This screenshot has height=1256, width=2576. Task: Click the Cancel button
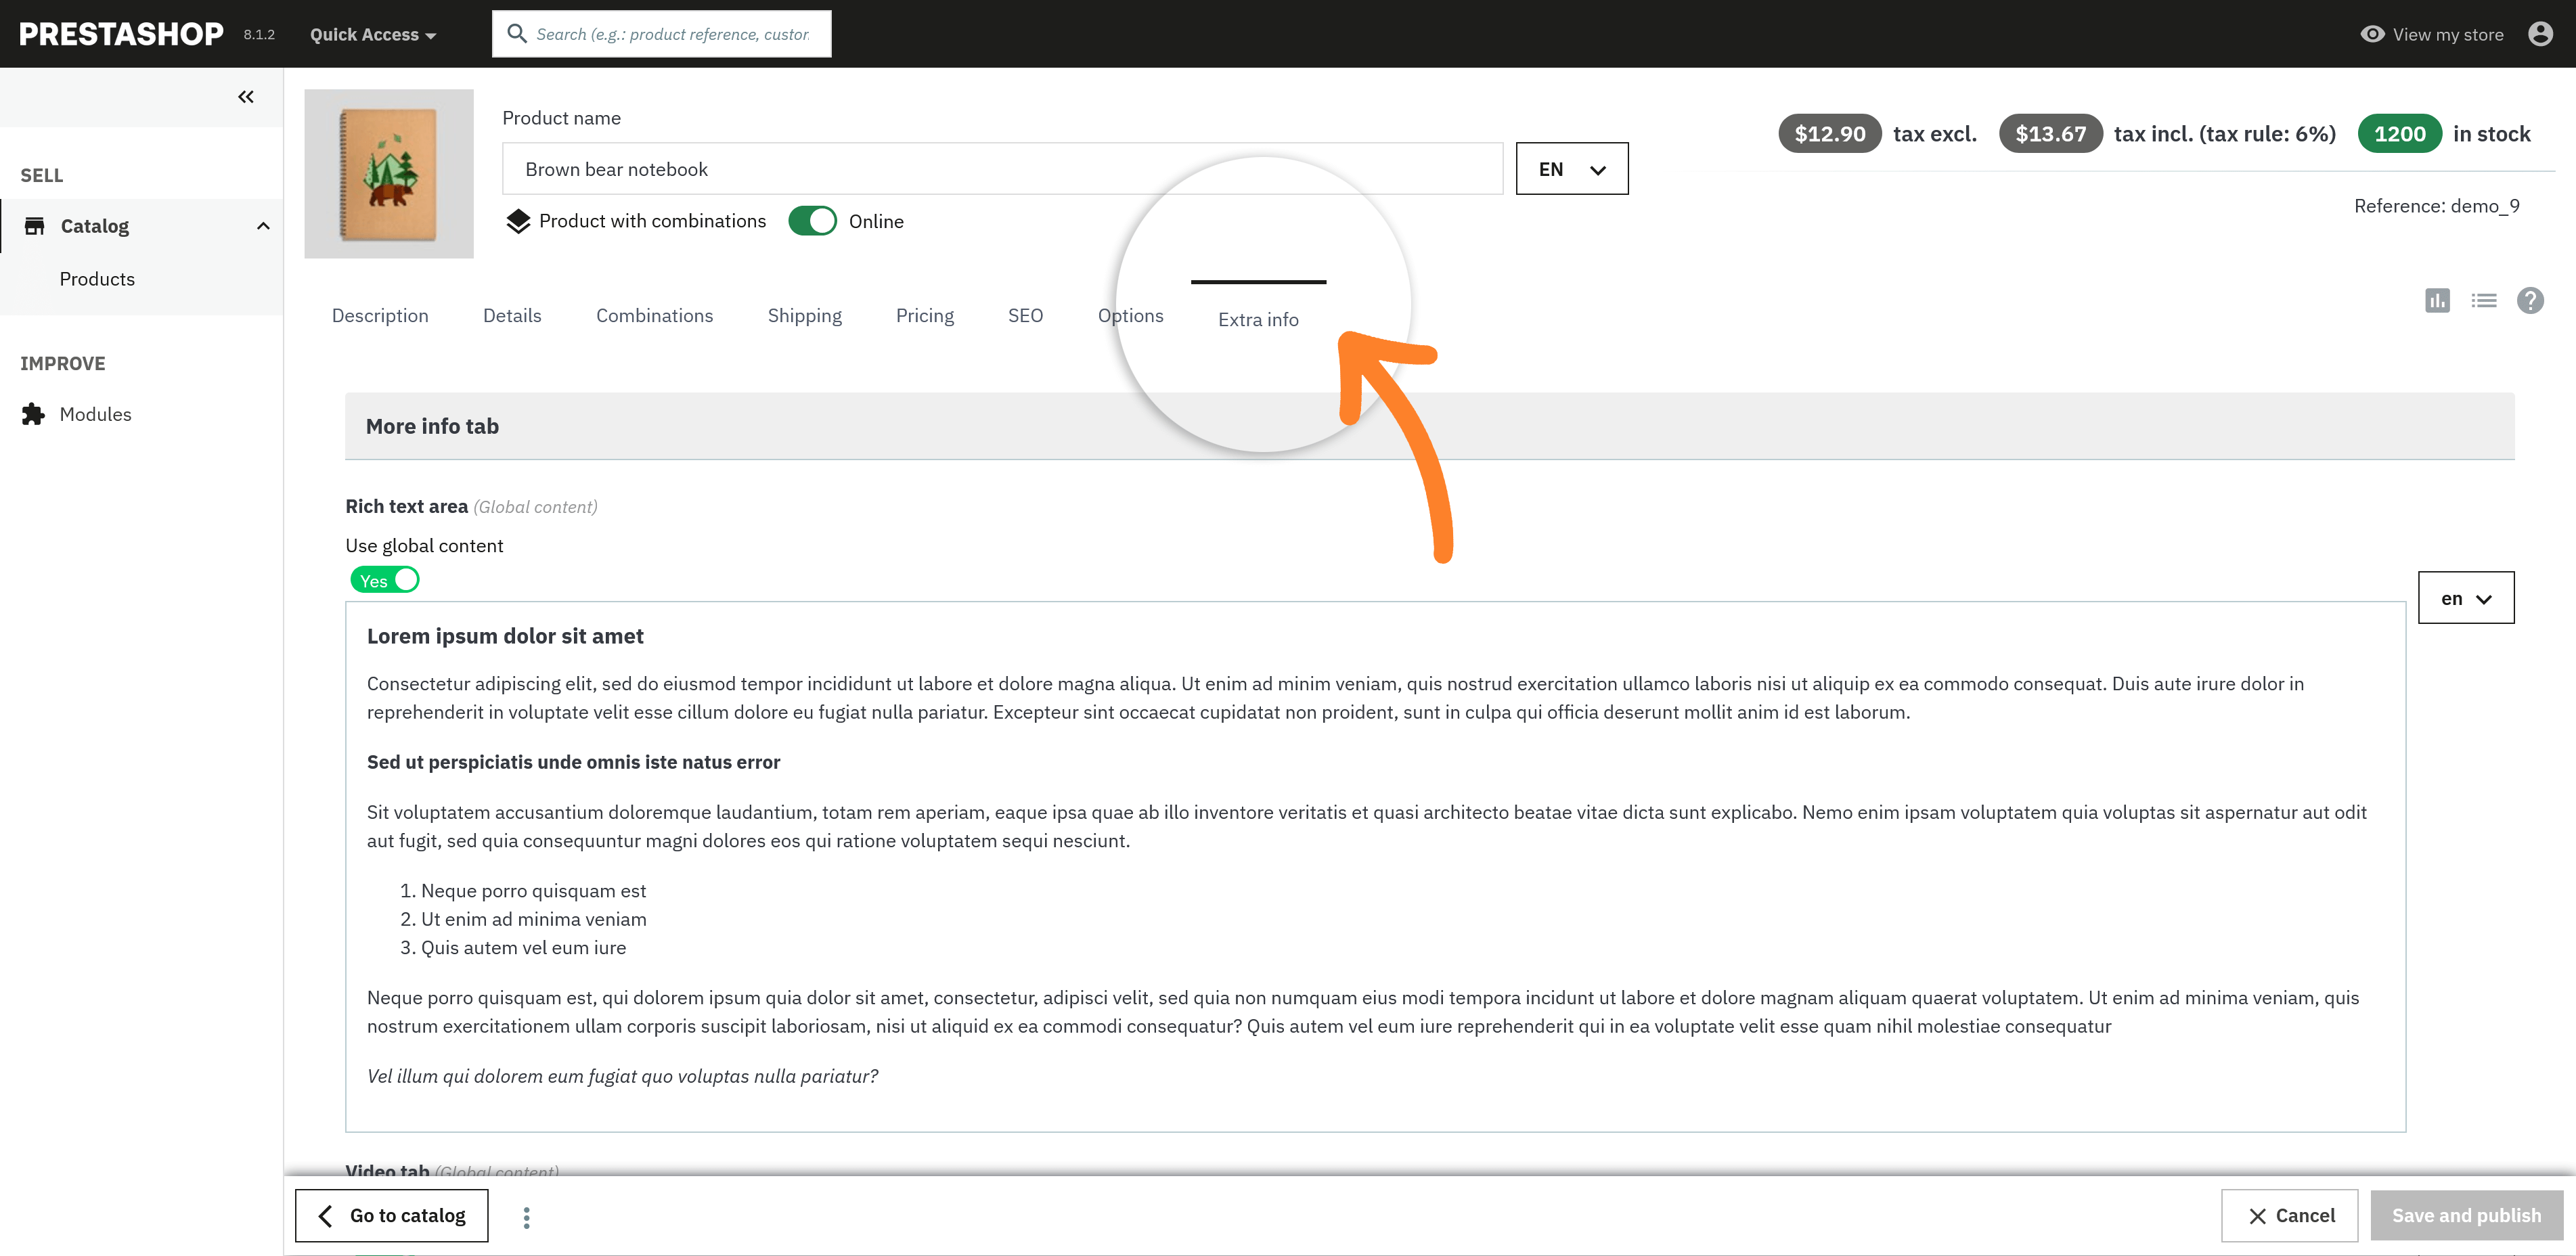(2290, 1215)
